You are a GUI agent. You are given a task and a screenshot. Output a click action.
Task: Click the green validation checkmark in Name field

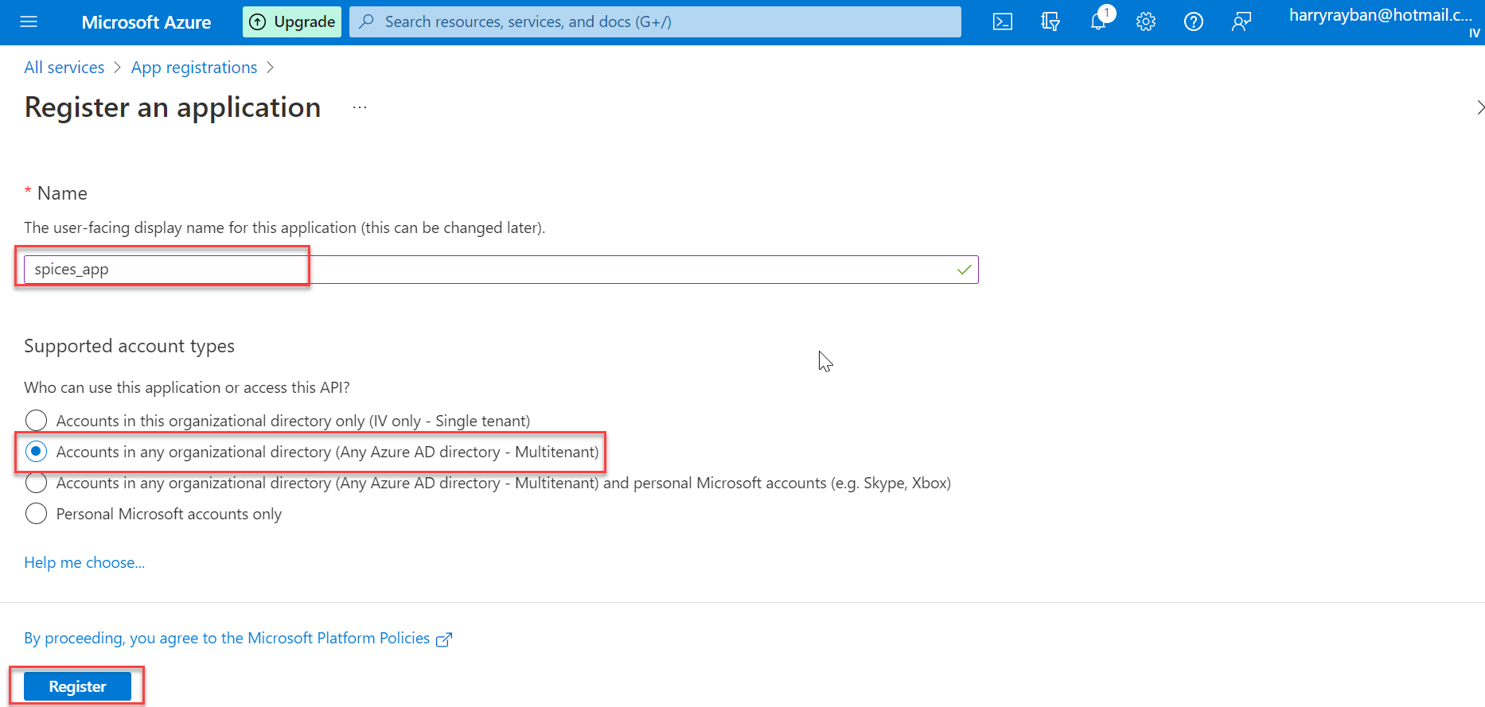click(964, 270)
